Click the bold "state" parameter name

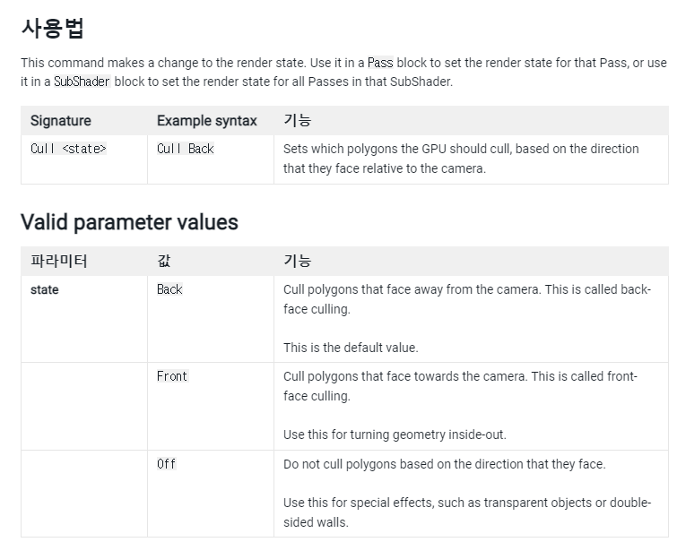pos(45,290)
